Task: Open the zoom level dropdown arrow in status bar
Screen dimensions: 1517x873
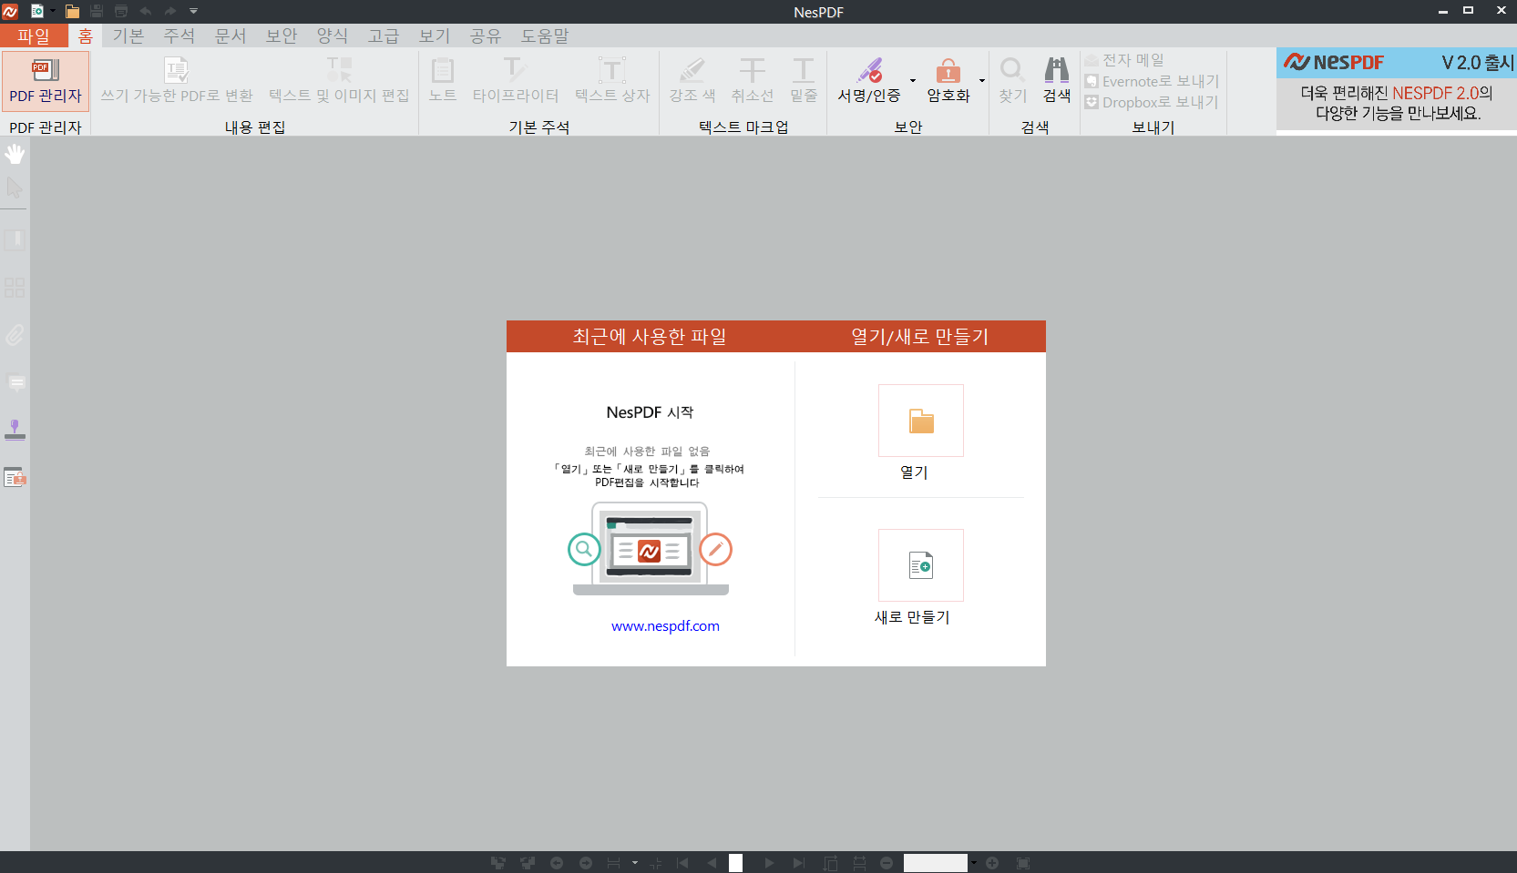Action: 974,863
